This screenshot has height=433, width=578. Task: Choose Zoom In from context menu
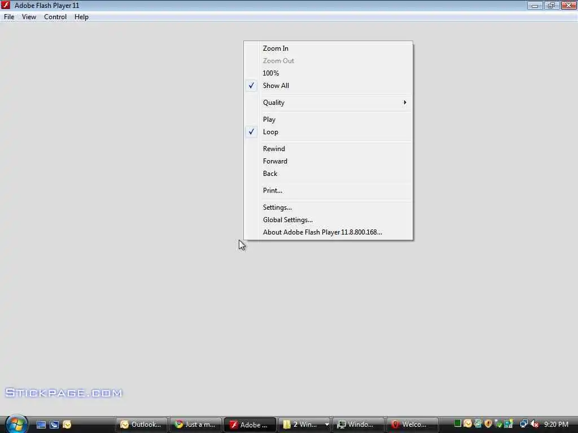pyautogui.click(x=328, y=48)
